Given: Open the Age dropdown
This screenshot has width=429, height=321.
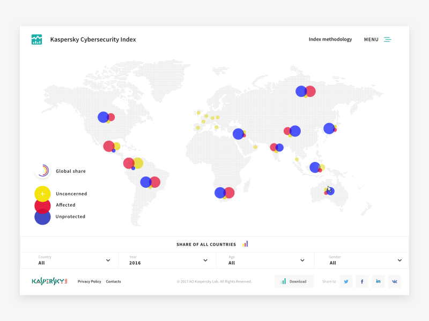Looking at the screenshot, I should pos(265,260).
